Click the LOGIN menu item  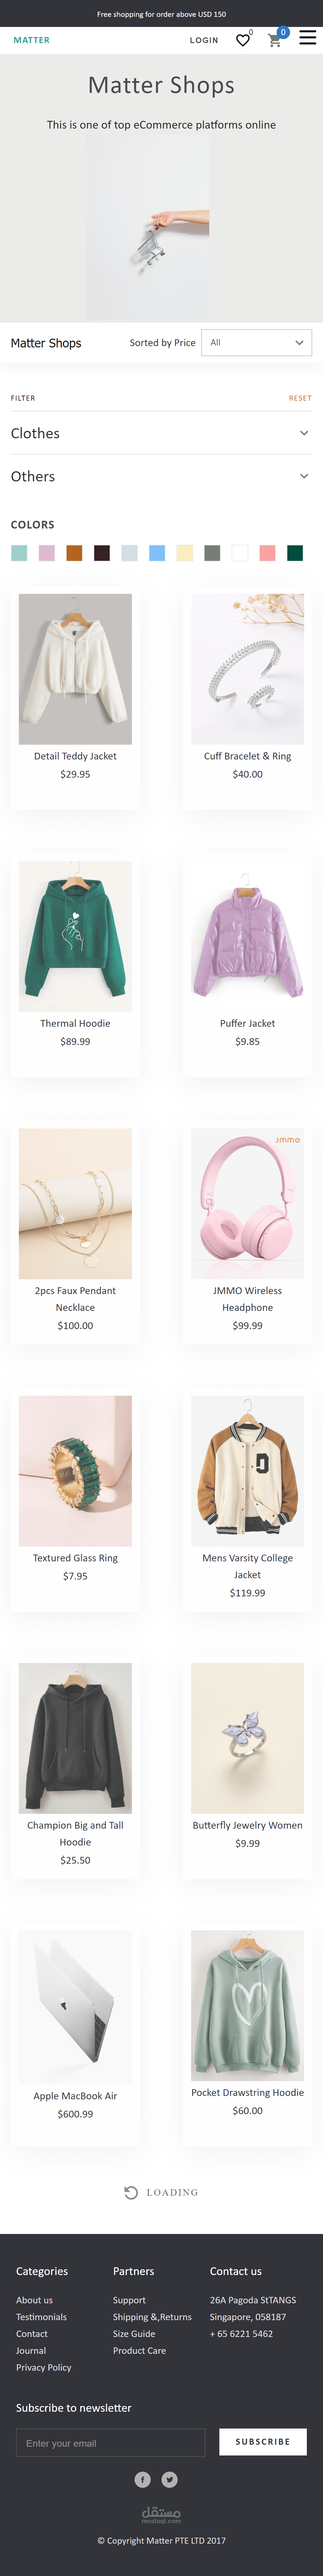pyautogui.click(x=204, y=40)
